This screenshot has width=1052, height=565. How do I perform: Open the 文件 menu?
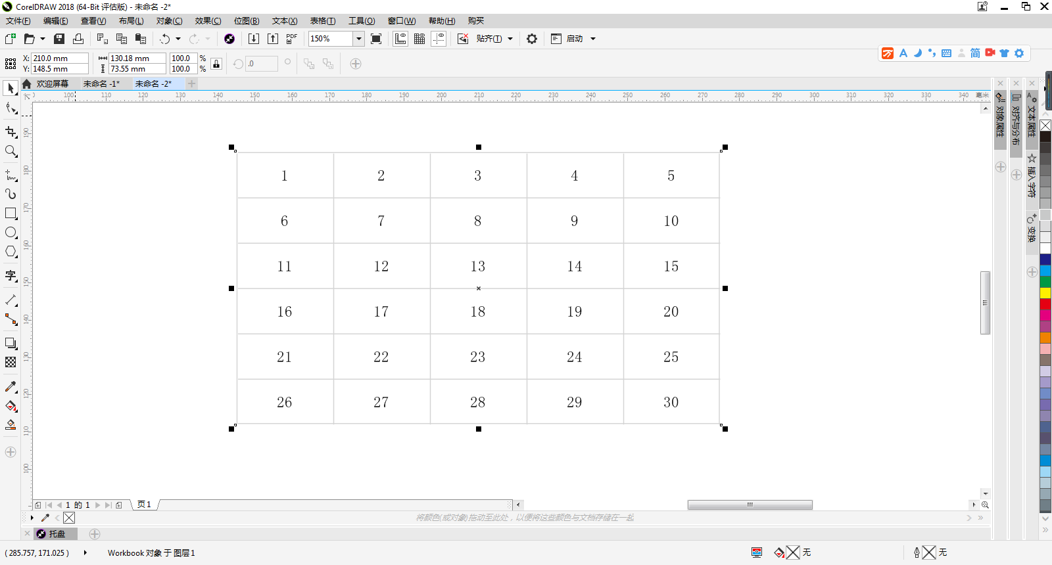click(18, 21)
